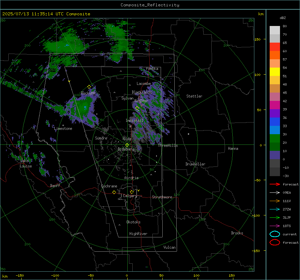Click the Stettler city label
The height and width of the screenshot is (280, 300).
pyautogui.click(x=194, y=96)
